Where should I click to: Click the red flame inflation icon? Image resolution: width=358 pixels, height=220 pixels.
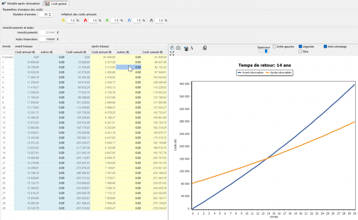(x=85, y=21)
